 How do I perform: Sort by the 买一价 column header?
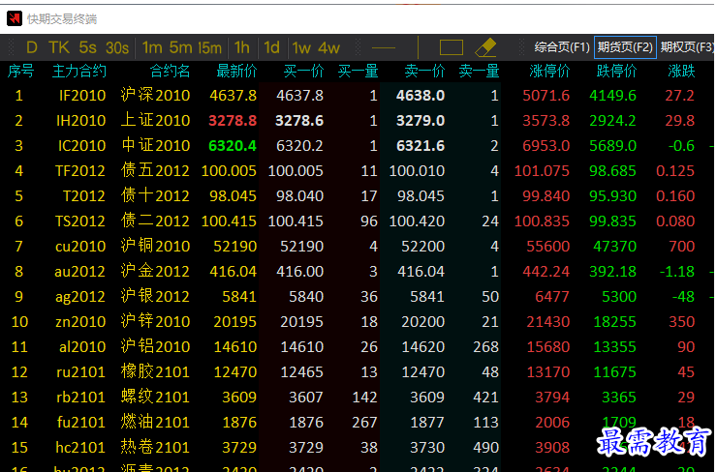tap(303, 72)
